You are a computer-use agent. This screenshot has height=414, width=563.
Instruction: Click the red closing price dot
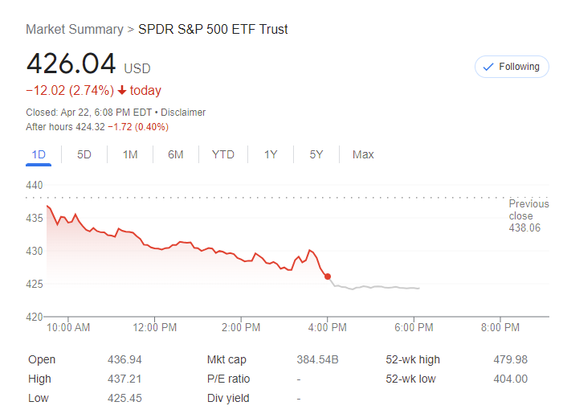click(x=328, y=277)
